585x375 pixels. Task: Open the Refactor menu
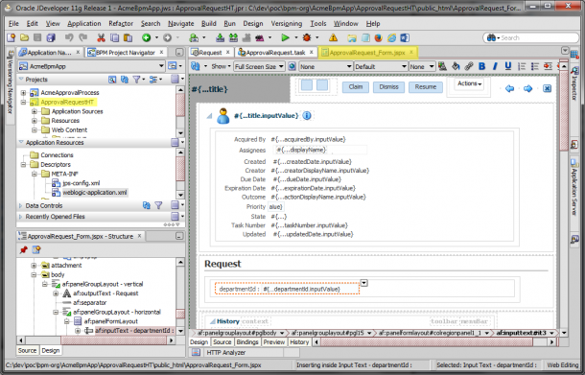(121, 24)
